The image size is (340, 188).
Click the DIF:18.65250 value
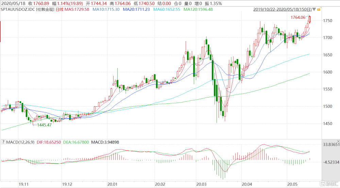(49, 142)
